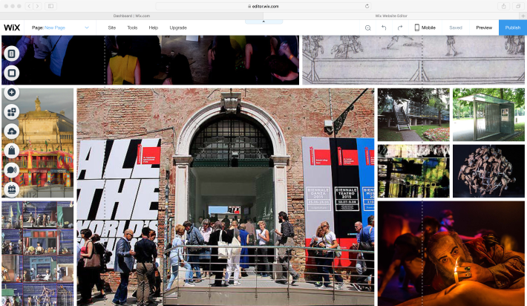527x306 pixels.
Task: Click the Preview button
Action: pyautogui.click(x=484, y=27)
